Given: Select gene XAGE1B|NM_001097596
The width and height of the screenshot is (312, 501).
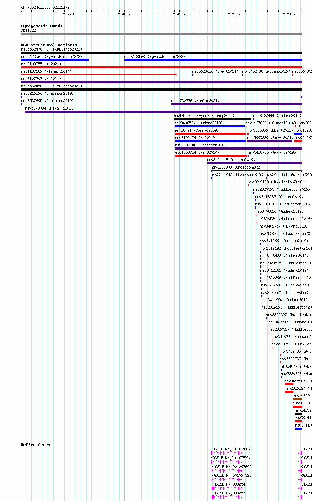Looking at the screenshot, I should click(x=231, y=475).
